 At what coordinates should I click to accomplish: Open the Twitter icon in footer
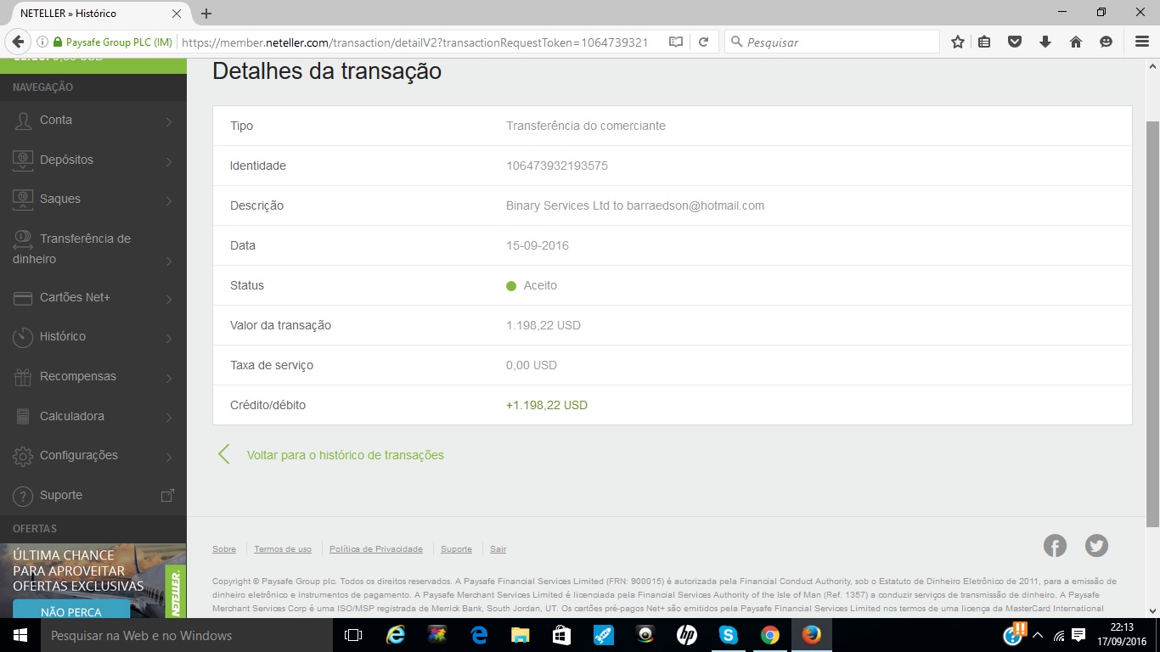coord(1096,546)
